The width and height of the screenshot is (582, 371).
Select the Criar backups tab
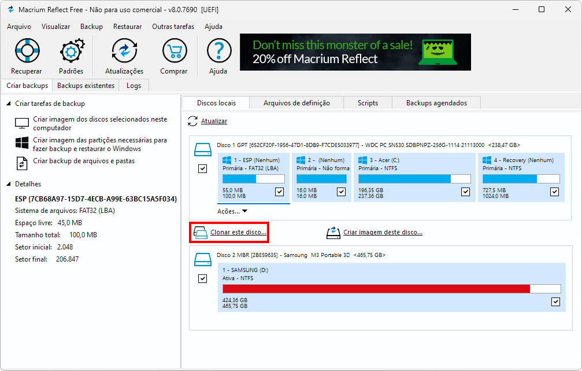pyautogui.click(x=27, y=86)
